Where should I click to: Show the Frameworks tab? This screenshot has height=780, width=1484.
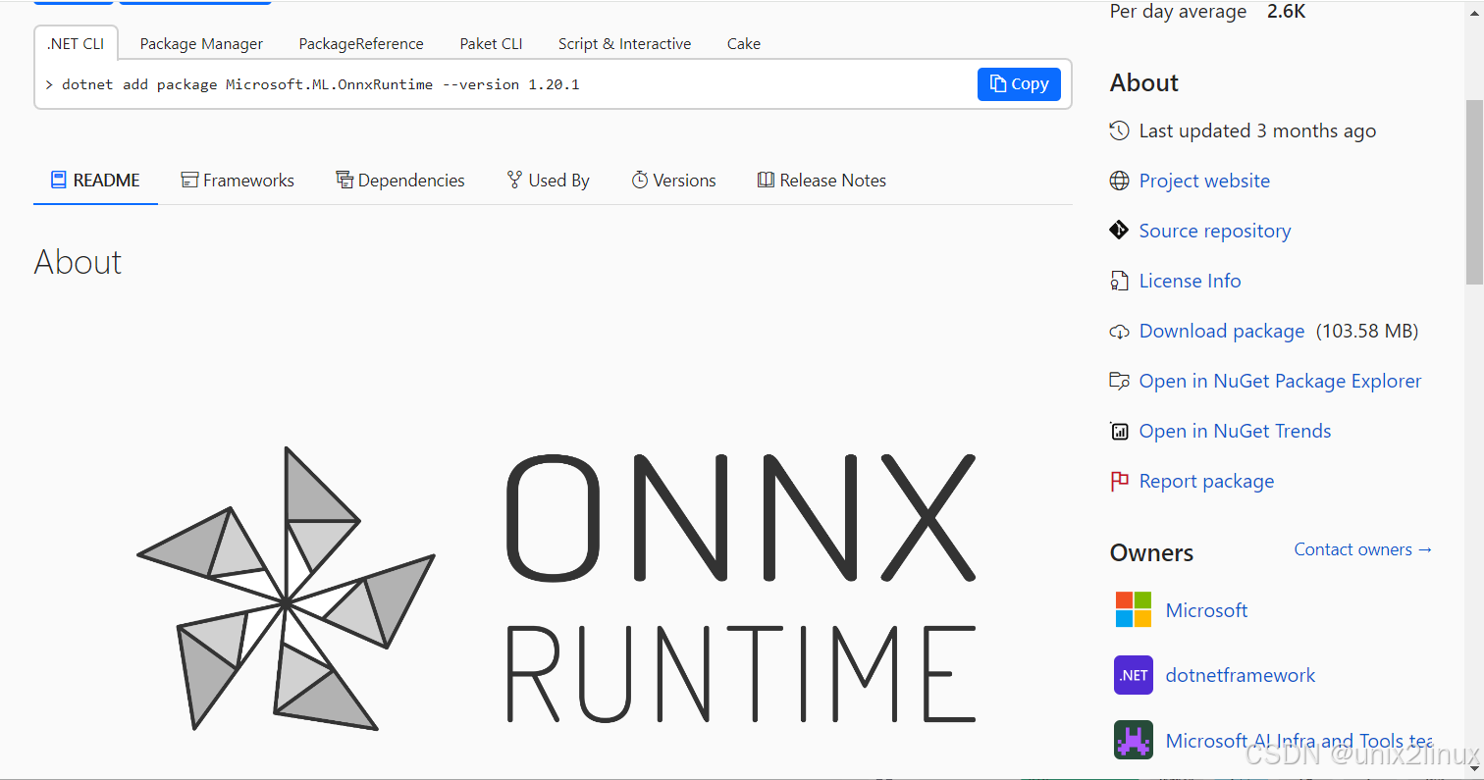click(238, 181)
